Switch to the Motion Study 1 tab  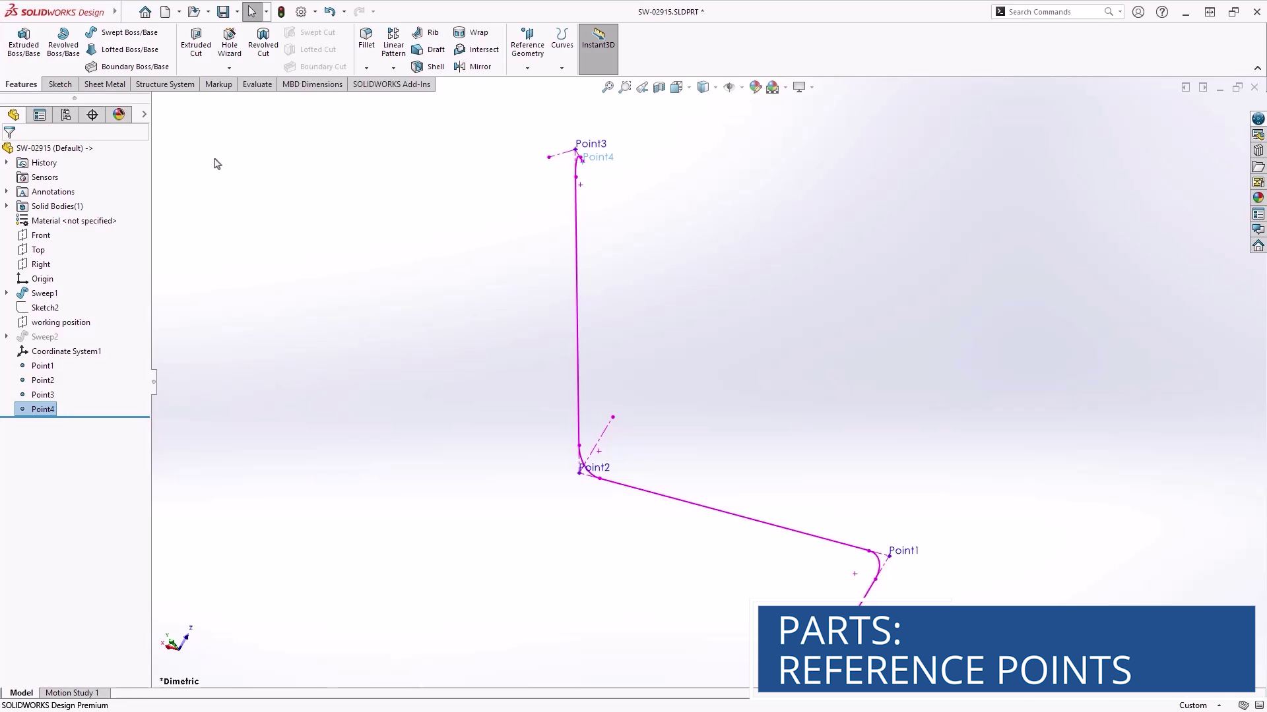[x=72, y=693]
